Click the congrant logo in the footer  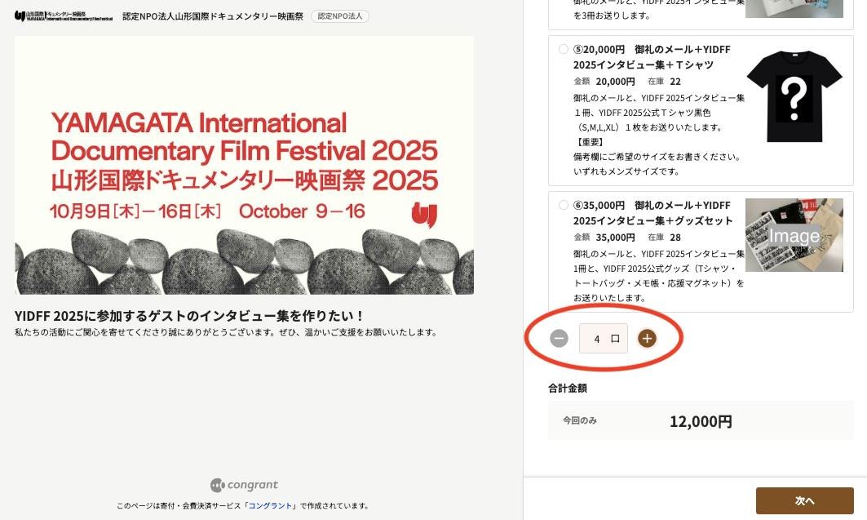click(x=244, y=485)
